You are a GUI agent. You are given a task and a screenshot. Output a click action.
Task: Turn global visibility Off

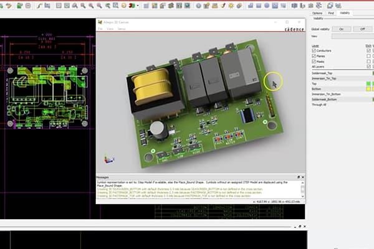point(363,29)
